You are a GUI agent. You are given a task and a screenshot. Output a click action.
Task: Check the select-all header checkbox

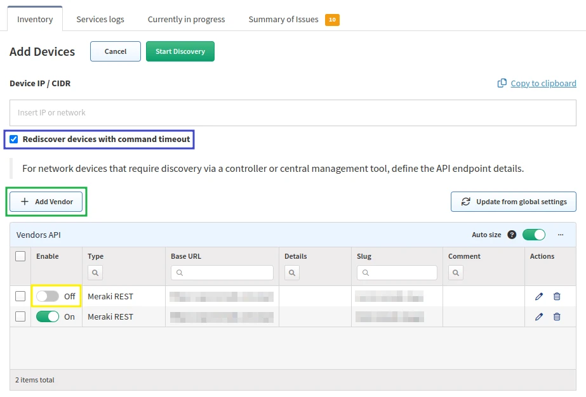click(x=20, y=256)
